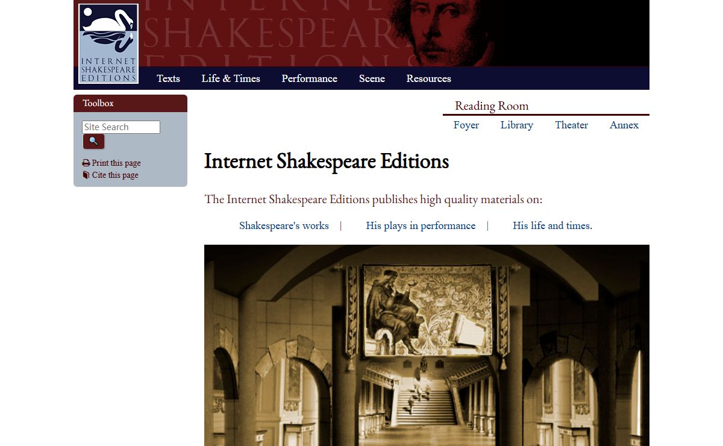The height and width of the screenshot is (446, 723).
Task: Click the sepia library hall image
Action: (x=427, y=345)
